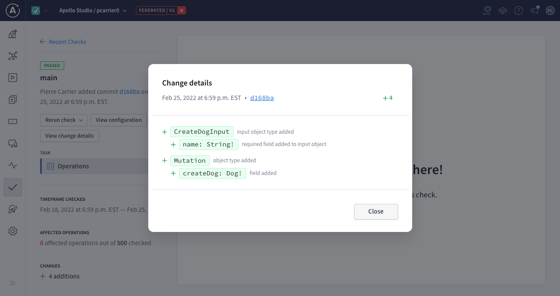The height and width of the screenshot is (296, 560).
Task: Select the highlighted Checks checkmark icon
Action: click(12, 187)
